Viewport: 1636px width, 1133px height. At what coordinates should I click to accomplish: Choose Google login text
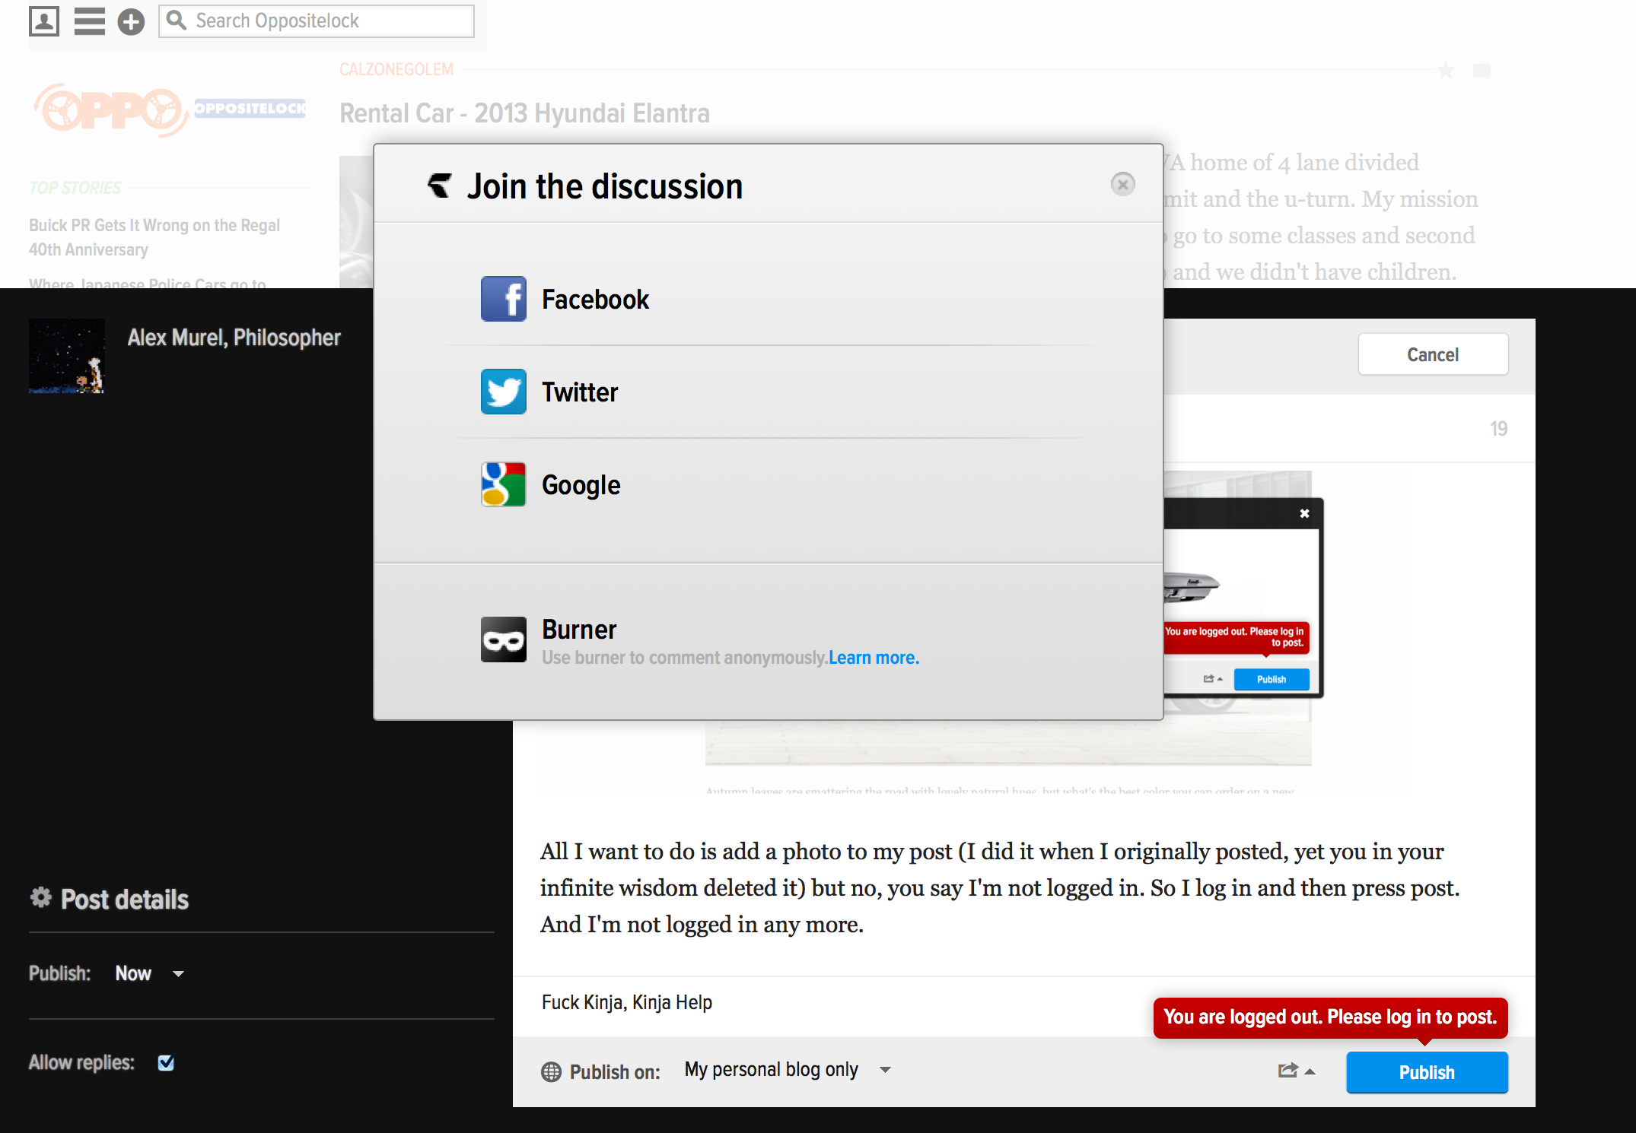[x=581, y=485]
